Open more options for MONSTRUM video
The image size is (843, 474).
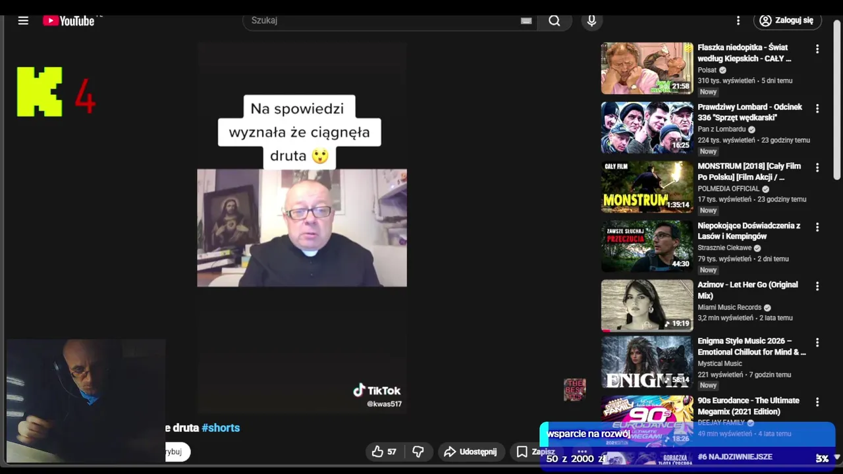coord(817,167)
